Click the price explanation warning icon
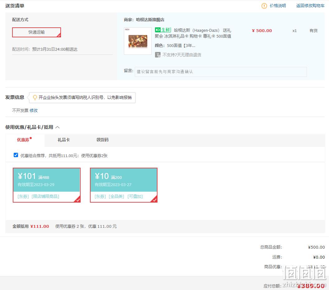 264,6
